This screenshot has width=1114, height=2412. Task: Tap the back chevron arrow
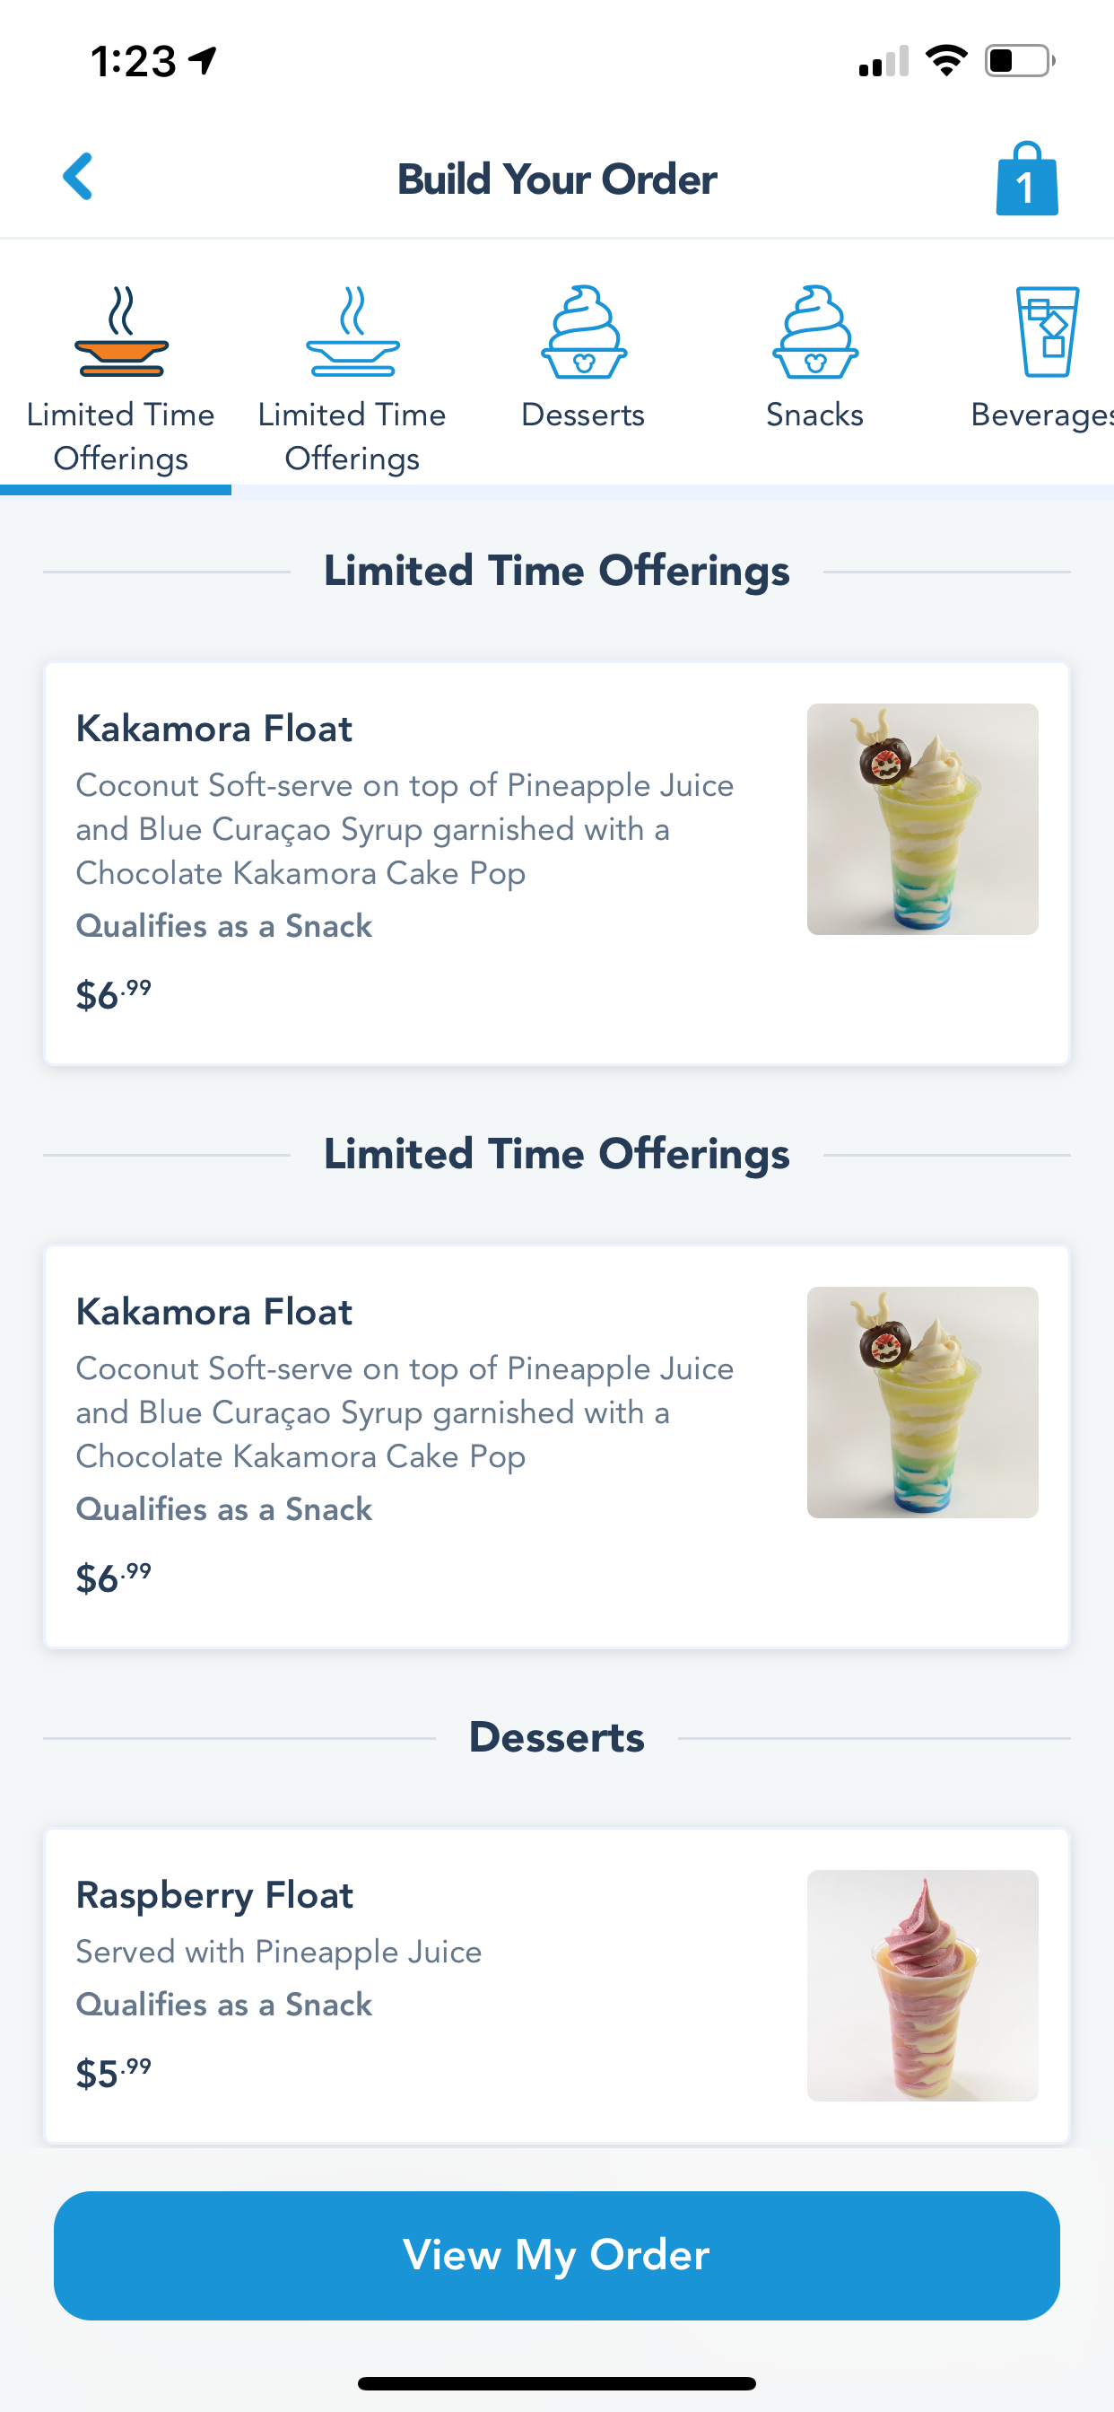click(x=79, y=177)
